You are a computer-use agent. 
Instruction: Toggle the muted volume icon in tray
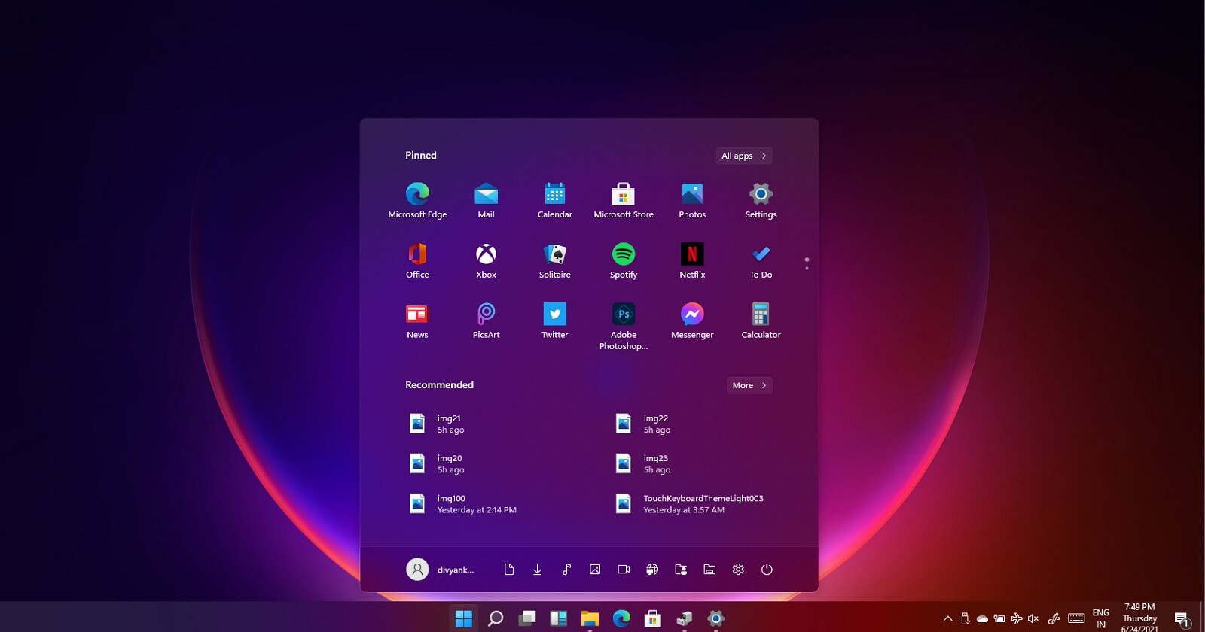pos(1033,618)
